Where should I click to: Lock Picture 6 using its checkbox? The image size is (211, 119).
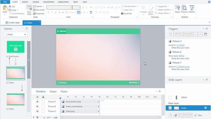(43, 106)
